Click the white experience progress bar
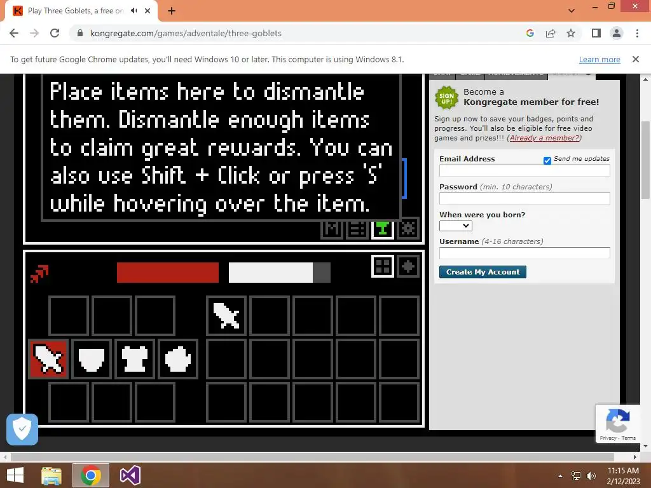 tap(280, 273)
